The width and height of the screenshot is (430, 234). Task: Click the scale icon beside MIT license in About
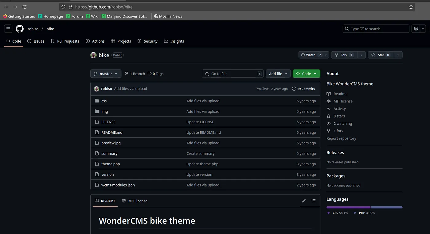point(329,101)
